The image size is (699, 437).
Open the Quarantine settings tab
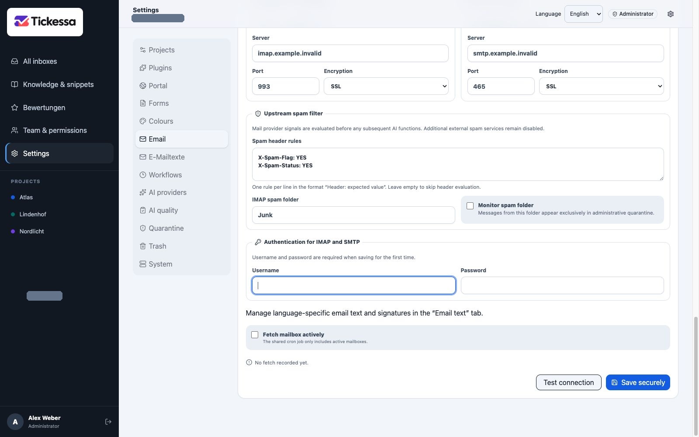(x=182, y=228)
